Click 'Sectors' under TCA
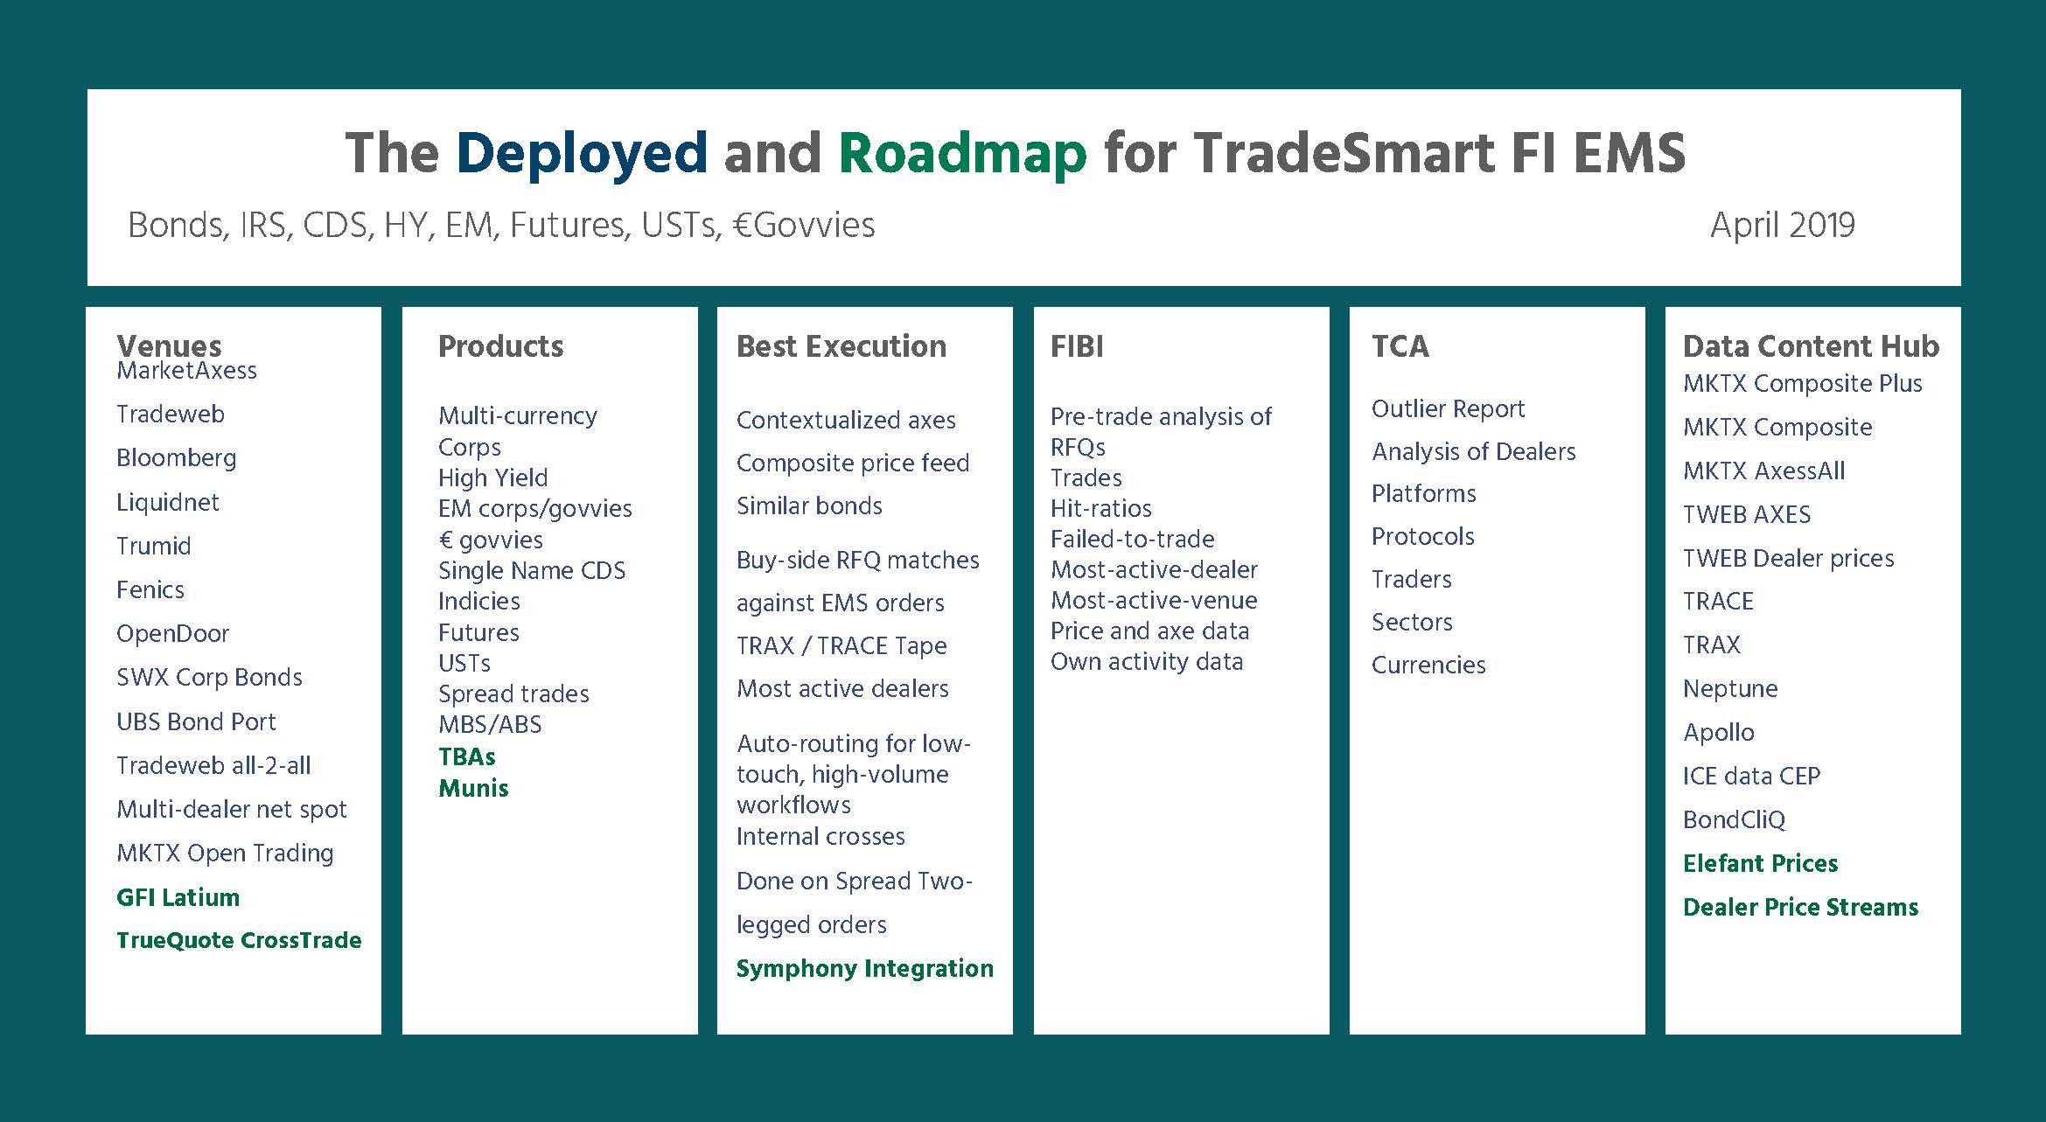2046x1122 pixels. [x=1412, y=623]
